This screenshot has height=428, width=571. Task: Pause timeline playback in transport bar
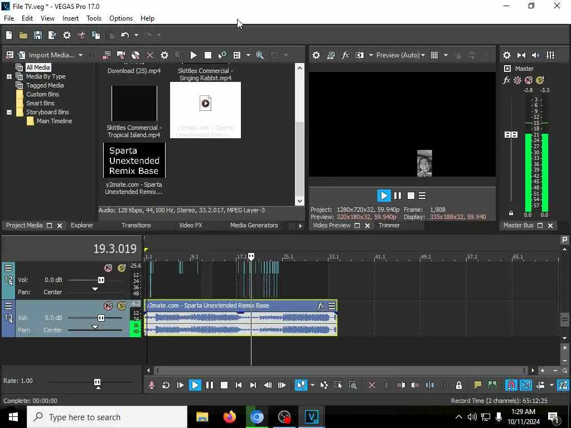pyautogui.click(x=210, y=385)
